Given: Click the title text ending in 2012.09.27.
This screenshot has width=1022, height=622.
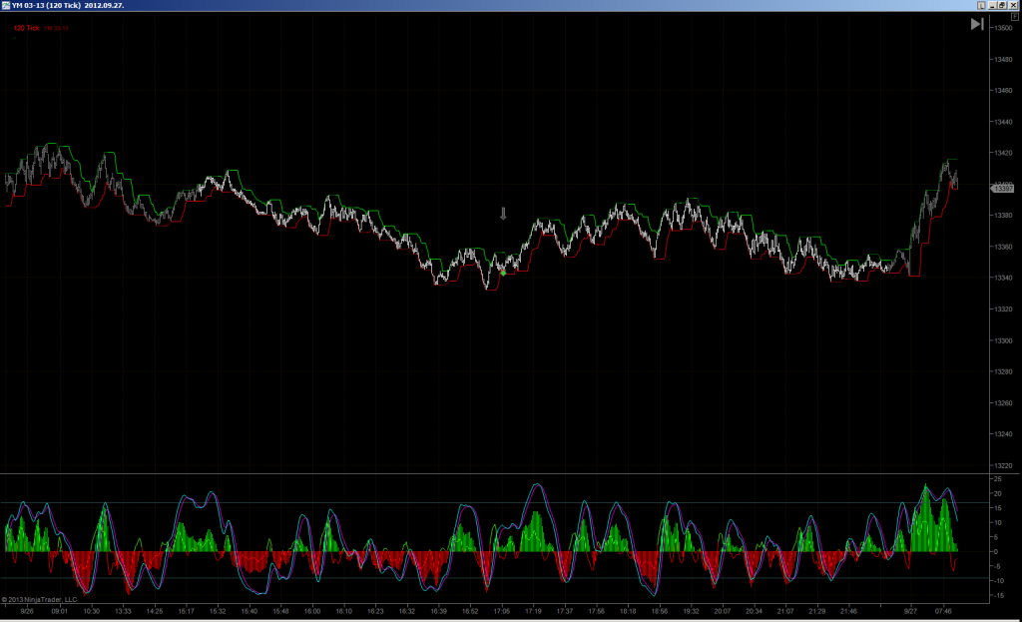Looking at the screenshot, I should click(68, 5).
